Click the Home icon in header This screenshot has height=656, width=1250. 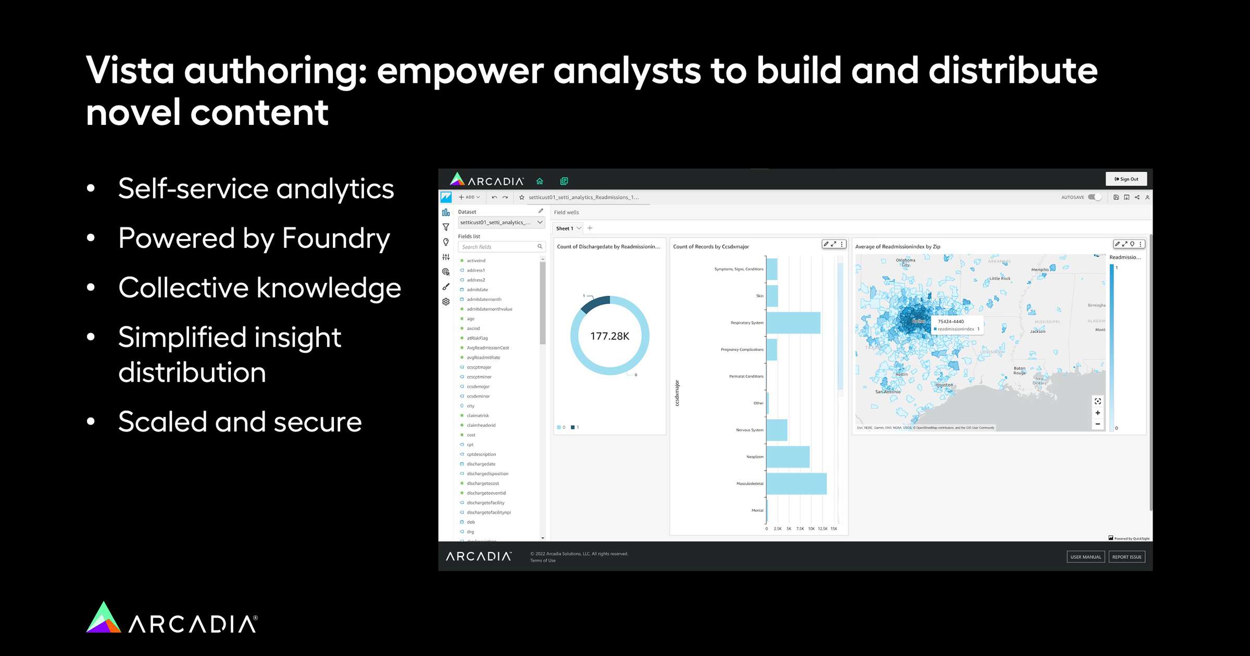[x=540, y=181]
